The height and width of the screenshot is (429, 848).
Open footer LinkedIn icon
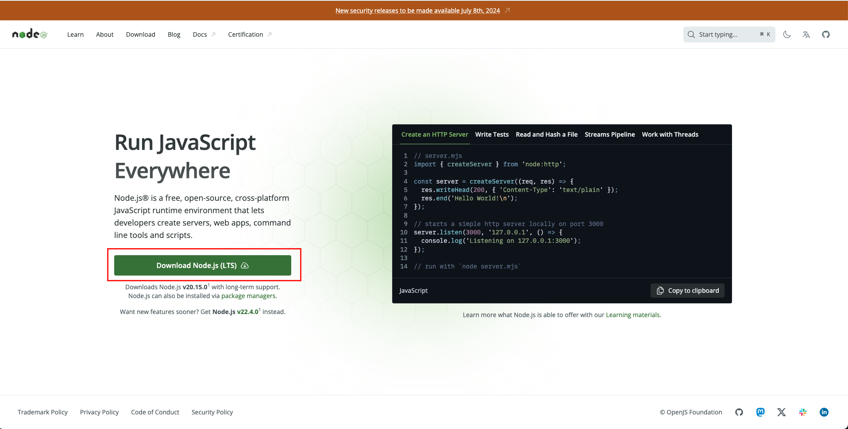(x=824, y=412)
